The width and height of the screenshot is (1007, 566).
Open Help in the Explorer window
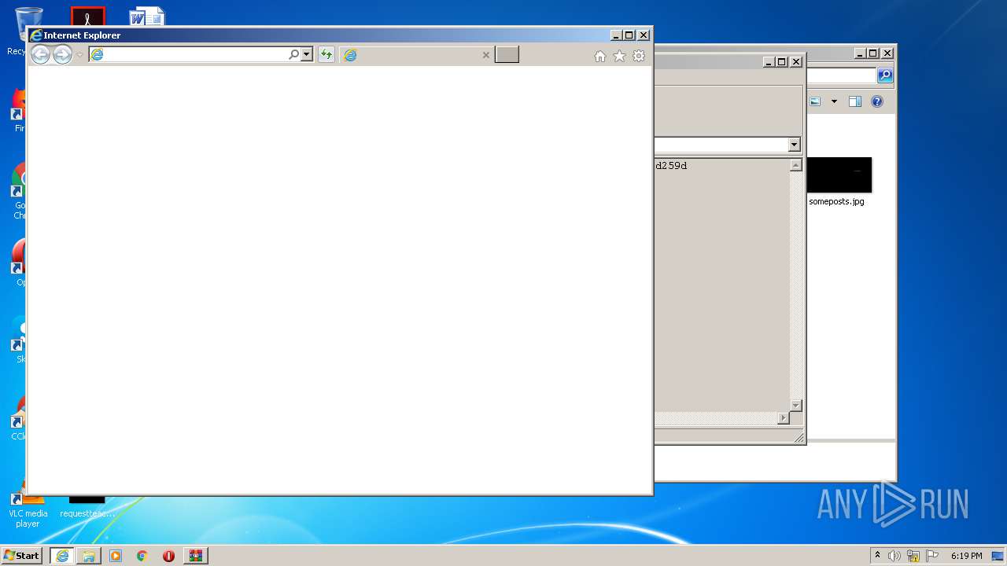877,101
